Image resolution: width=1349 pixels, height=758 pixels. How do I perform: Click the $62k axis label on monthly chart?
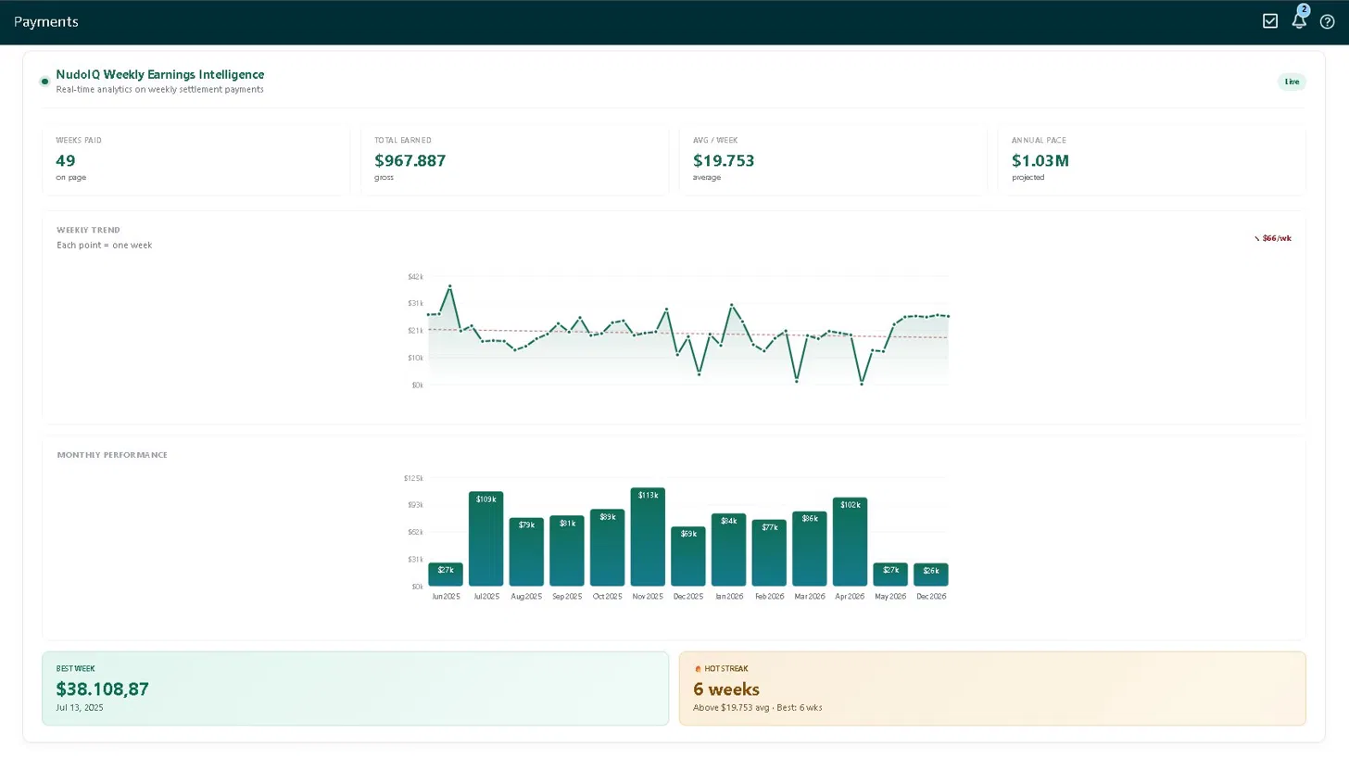pos(415,532)
